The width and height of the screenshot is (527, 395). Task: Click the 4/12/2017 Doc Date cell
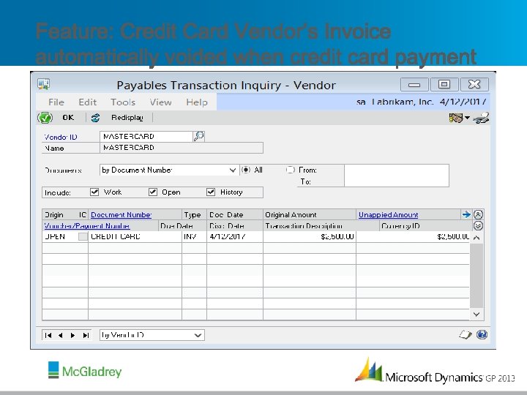(235, 236)
